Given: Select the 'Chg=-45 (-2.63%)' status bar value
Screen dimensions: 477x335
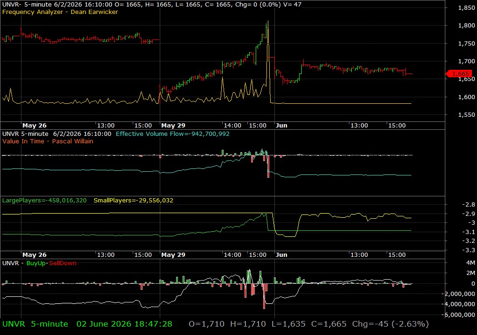Looking at the screenshot, I should [x=390, y=324].
